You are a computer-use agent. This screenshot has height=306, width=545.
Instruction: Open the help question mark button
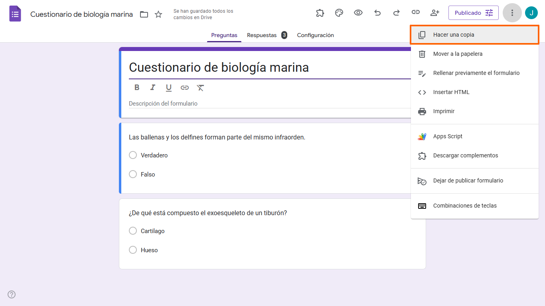click(12, 294)
